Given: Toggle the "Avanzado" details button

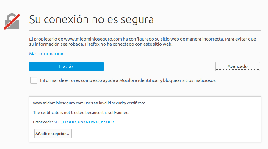Looking at the screenshot, I should point(237,66).
